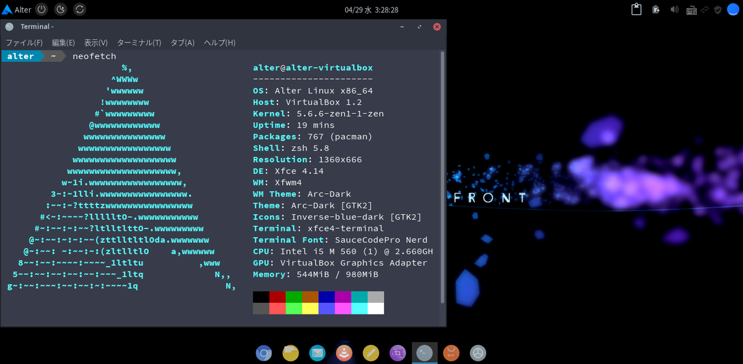Click the security shield tray icon
The image size is (743, 364).
(718, 9)
